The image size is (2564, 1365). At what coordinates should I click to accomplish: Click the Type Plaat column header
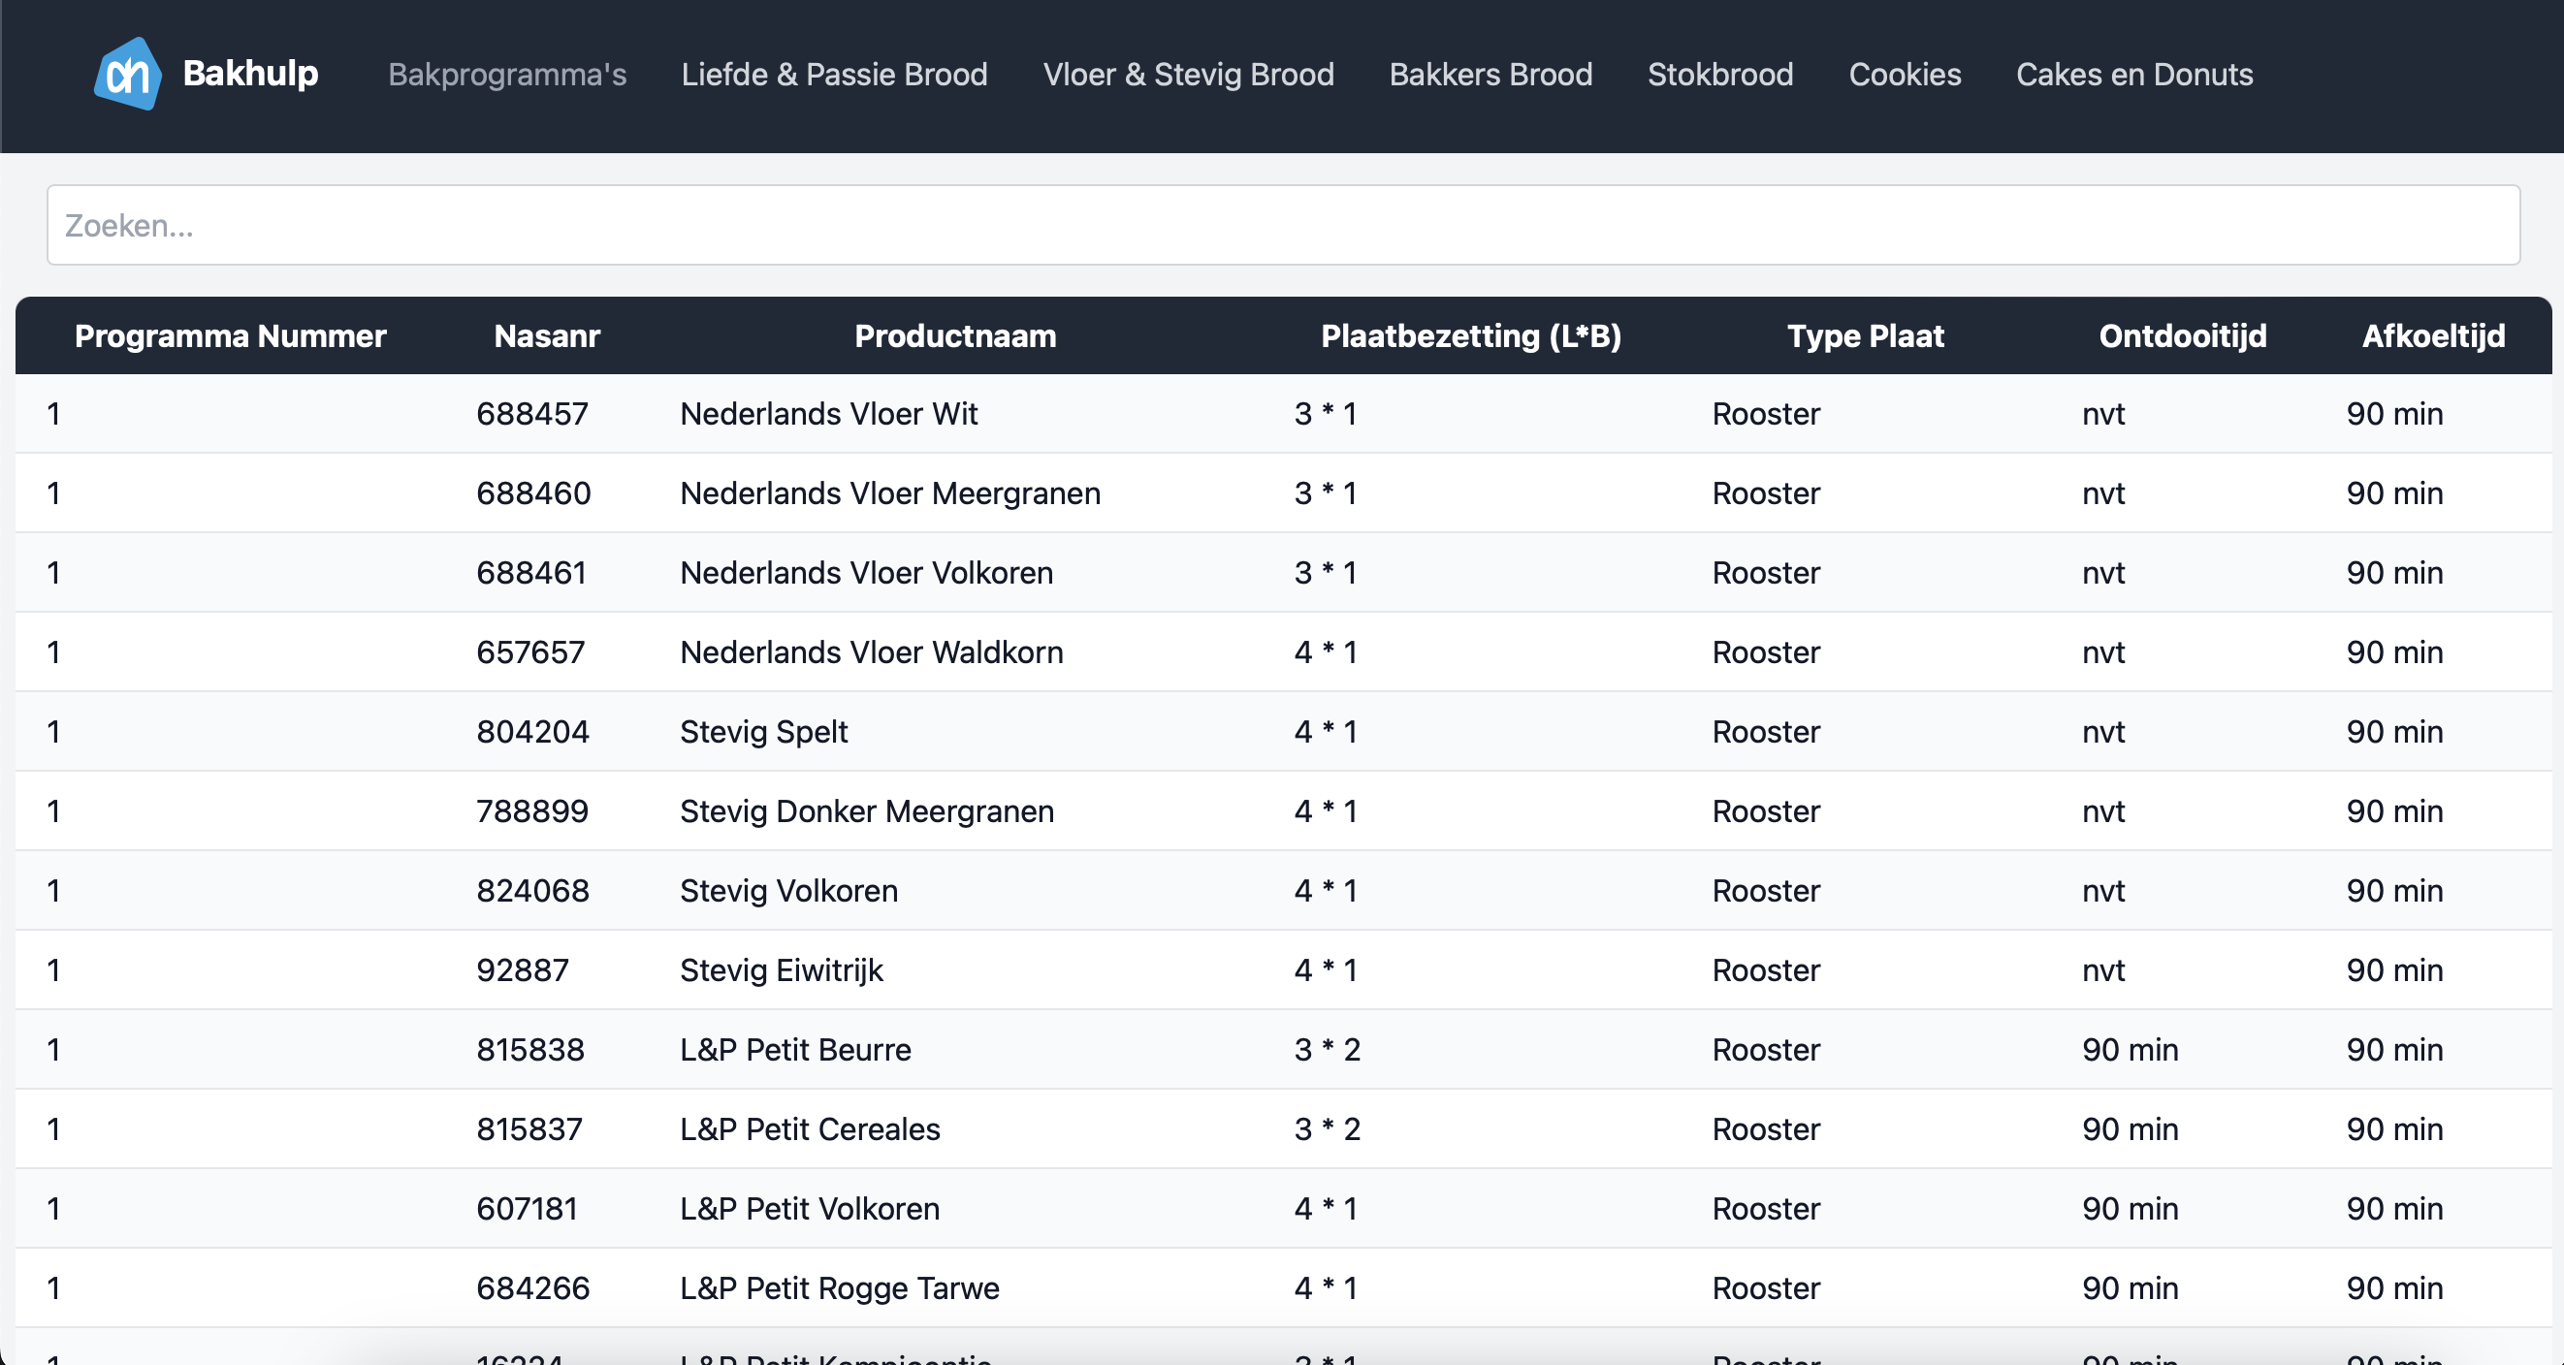coord(1864,336)
